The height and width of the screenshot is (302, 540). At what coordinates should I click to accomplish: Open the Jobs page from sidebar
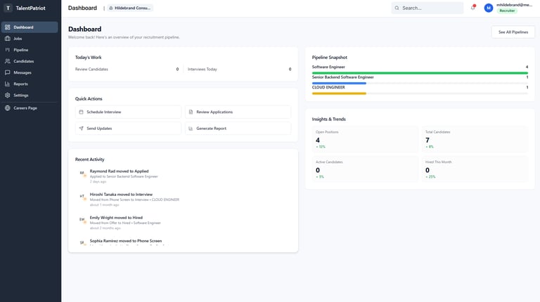click(x=18, y=39)
